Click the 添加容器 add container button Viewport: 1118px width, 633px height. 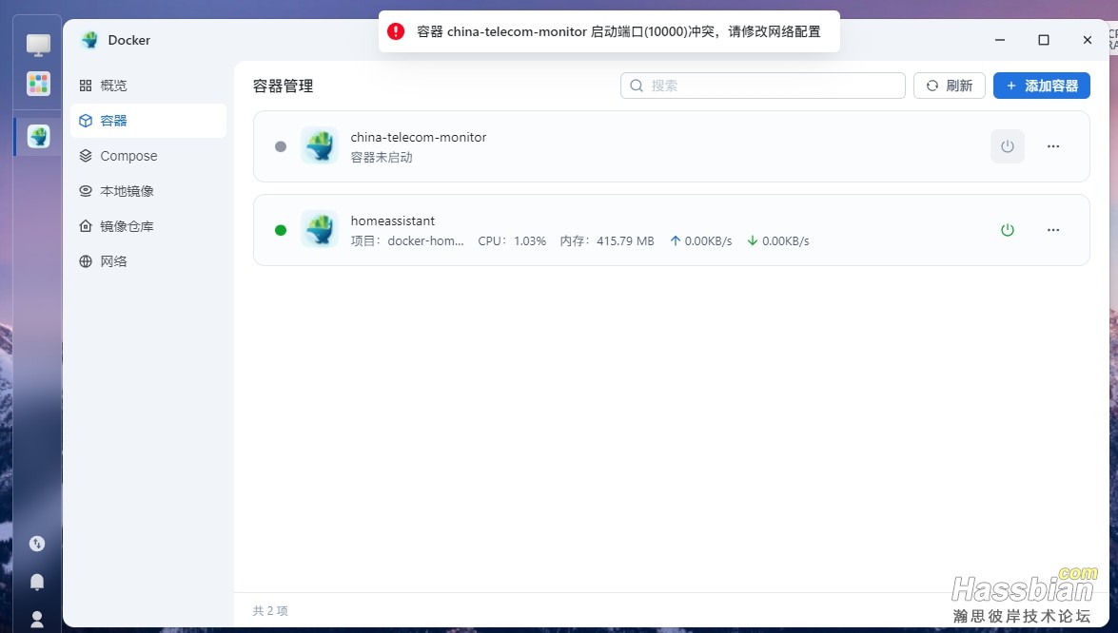click(1042, 86)
